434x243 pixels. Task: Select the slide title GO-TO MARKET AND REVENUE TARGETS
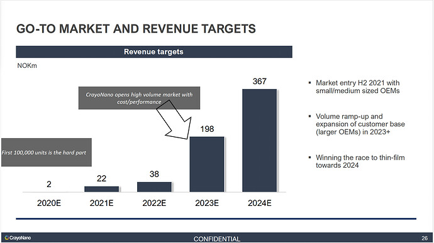(136, 29)
